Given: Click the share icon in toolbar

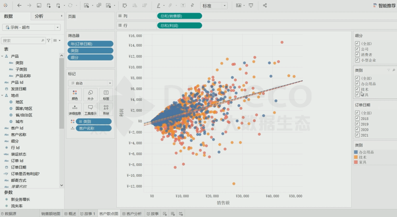Looking at the screenshot, I should 265,6.
